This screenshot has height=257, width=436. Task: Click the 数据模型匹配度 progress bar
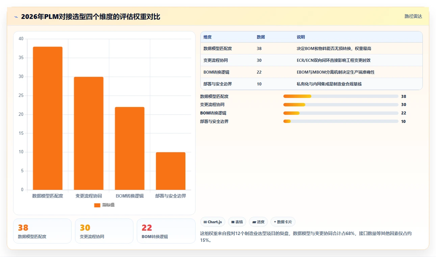point(341,96)
